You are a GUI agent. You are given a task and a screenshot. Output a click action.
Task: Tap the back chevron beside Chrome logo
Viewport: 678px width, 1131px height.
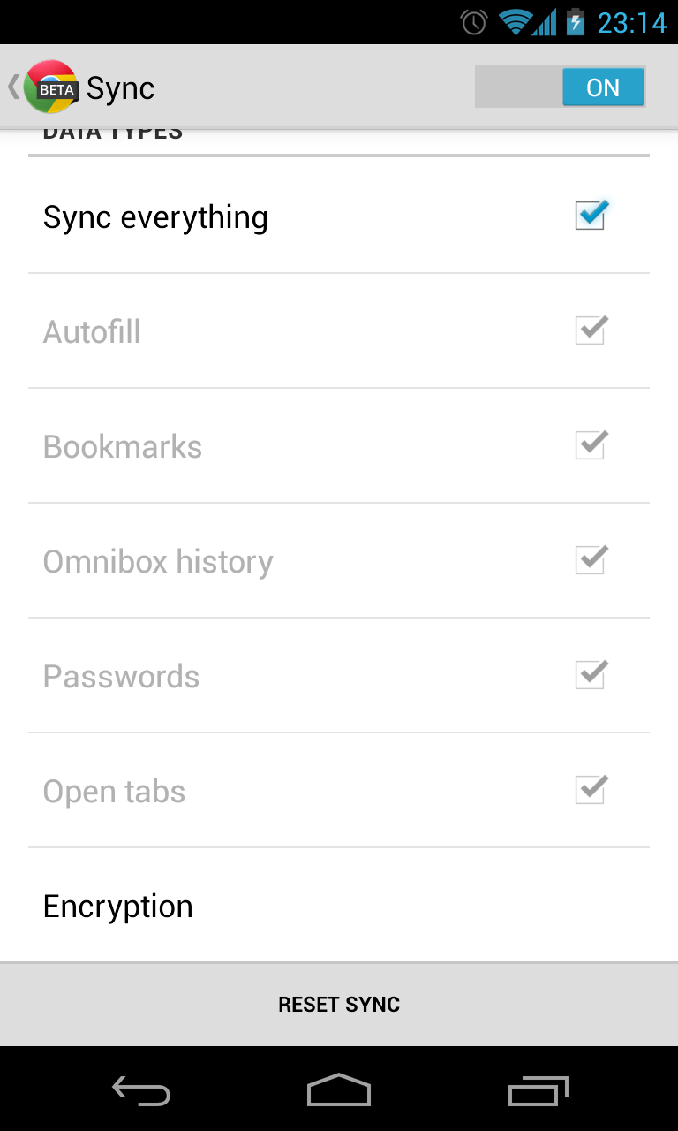click(13, 87)
